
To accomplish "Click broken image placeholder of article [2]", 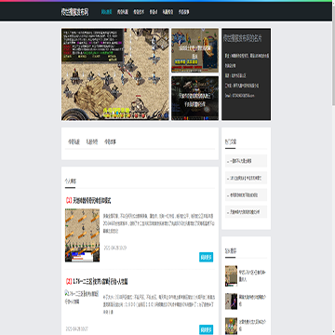I will pyautogui.click(x=82, y=297).
